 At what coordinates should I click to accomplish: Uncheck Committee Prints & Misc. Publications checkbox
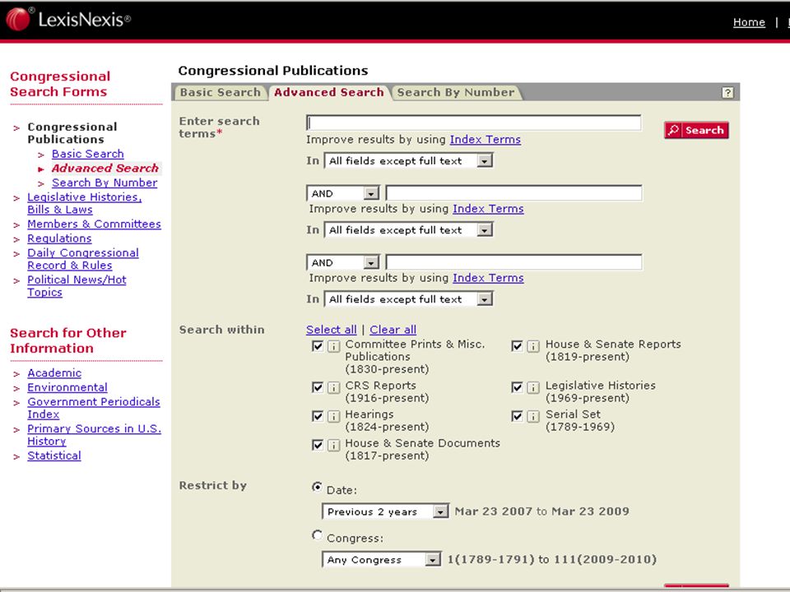coord(318,346)
